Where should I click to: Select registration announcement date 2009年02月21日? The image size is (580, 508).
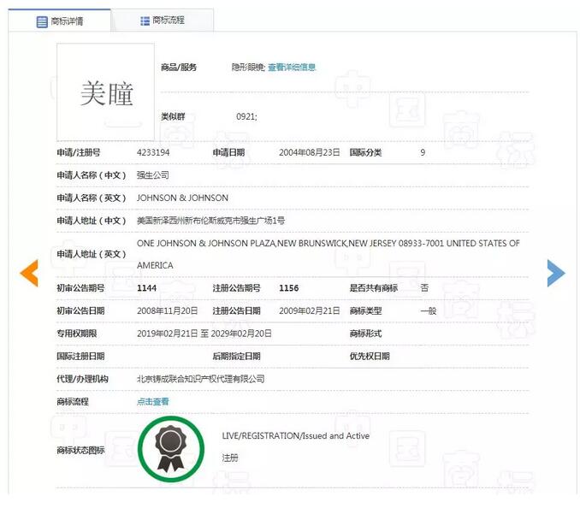[x=309, y=311]
